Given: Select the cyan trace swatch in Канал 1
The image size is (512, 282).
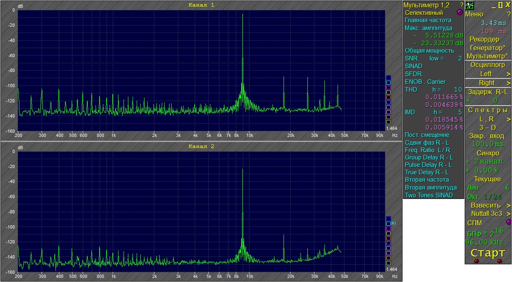Looking at the screenshot, I should pos(389,83).
